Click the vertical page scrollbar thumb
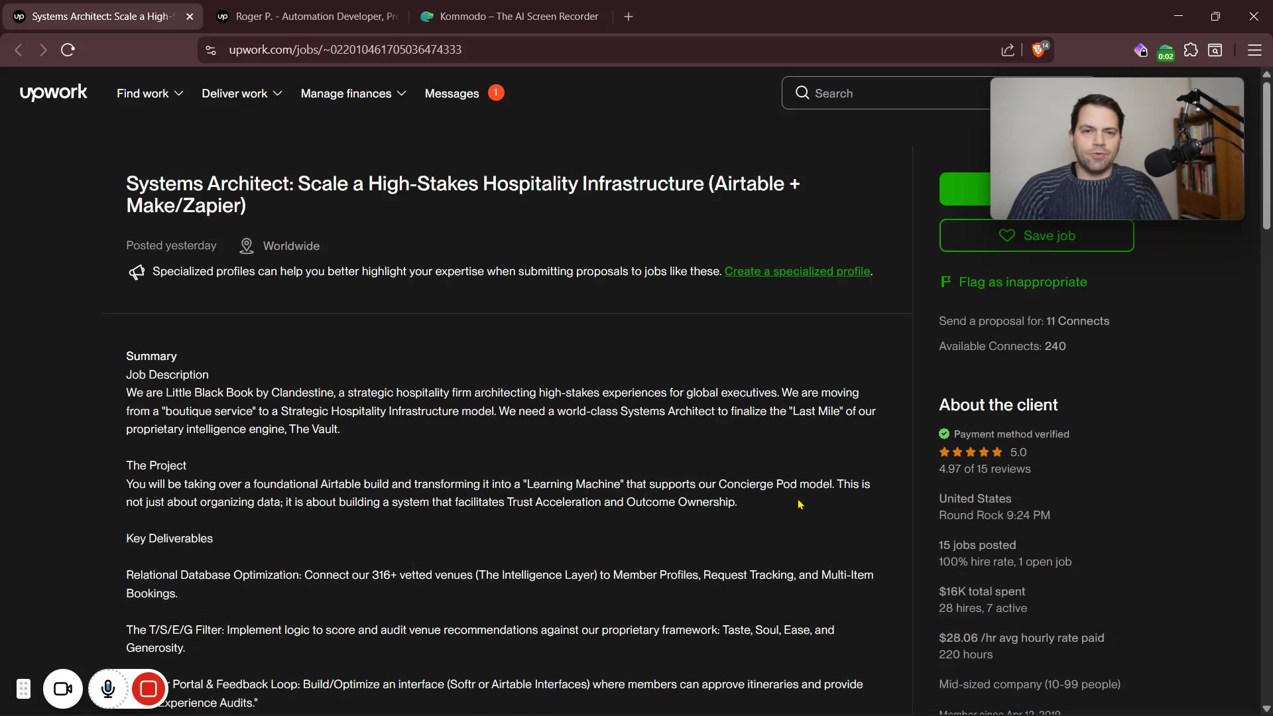Screen dimensions: 1273x716 pos(1266,156)
